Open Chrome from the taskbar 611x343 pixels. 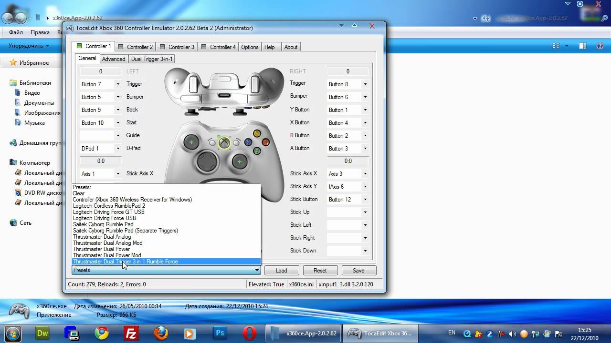click(101, 333)
